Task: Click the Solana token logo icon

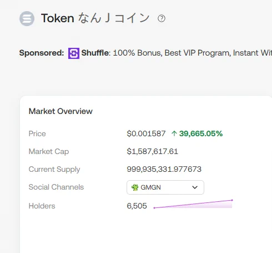Action: tap(27, 18)
